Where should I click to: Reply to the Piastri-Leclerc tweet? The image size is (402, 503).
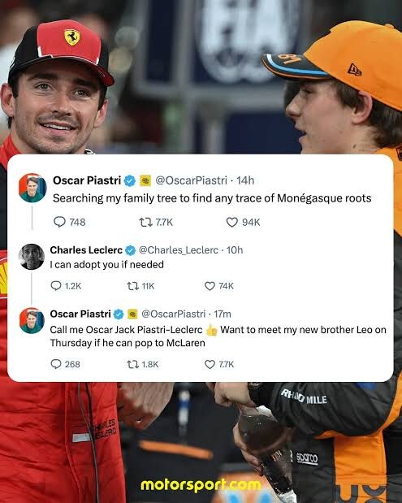coord(56,364)
